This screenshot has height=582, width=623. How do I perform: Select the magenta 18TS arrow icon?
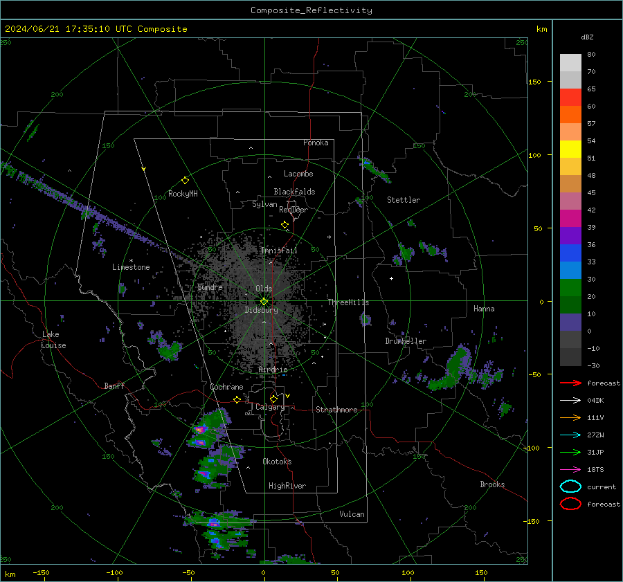(x=570, y=470)
